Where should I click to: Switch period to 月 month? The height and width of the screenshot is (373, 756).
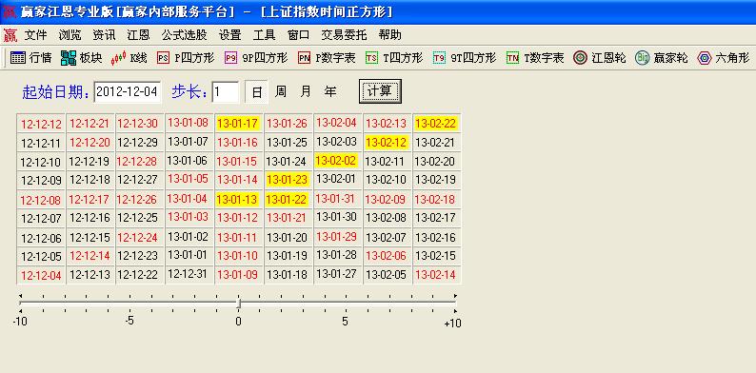(x=306, y=91)
